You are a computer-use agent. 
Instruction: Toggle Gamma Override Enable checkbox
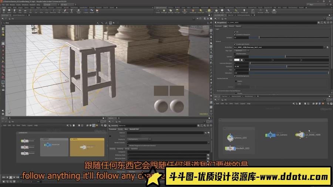coord(236,81)
